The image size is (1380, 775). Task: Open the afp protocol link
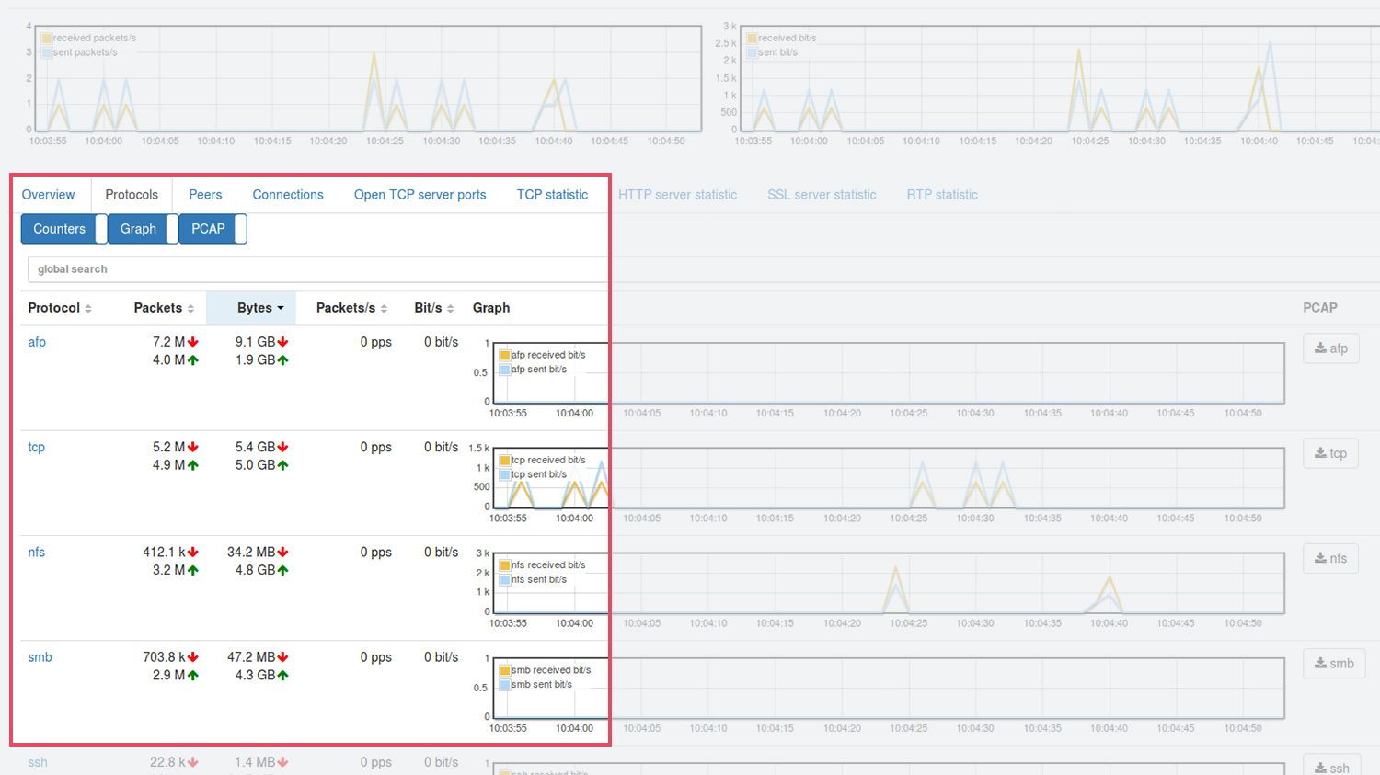pyautogui.click(x=37, y=342)
